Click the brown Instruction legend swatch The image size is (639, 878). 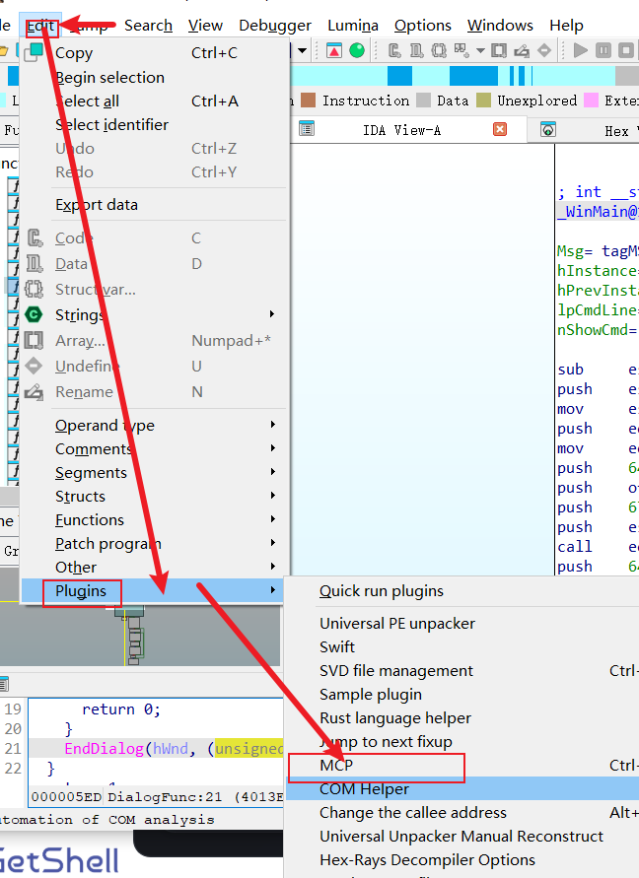click(309, 101)
